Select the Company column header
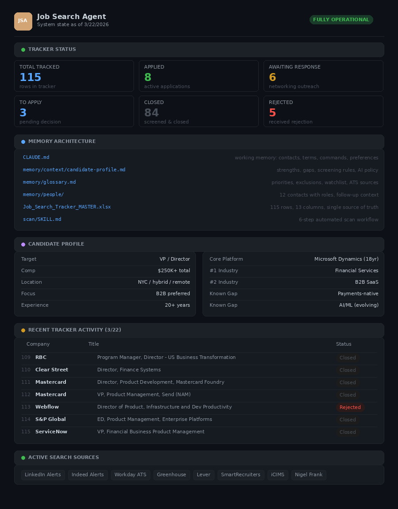The height and width of the screenshot is (509, 398). [38, 344]
